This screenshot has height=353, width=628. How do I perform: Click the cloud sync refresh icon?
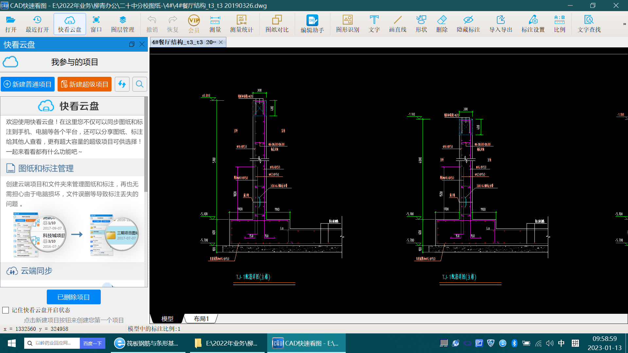click(122, 84)
